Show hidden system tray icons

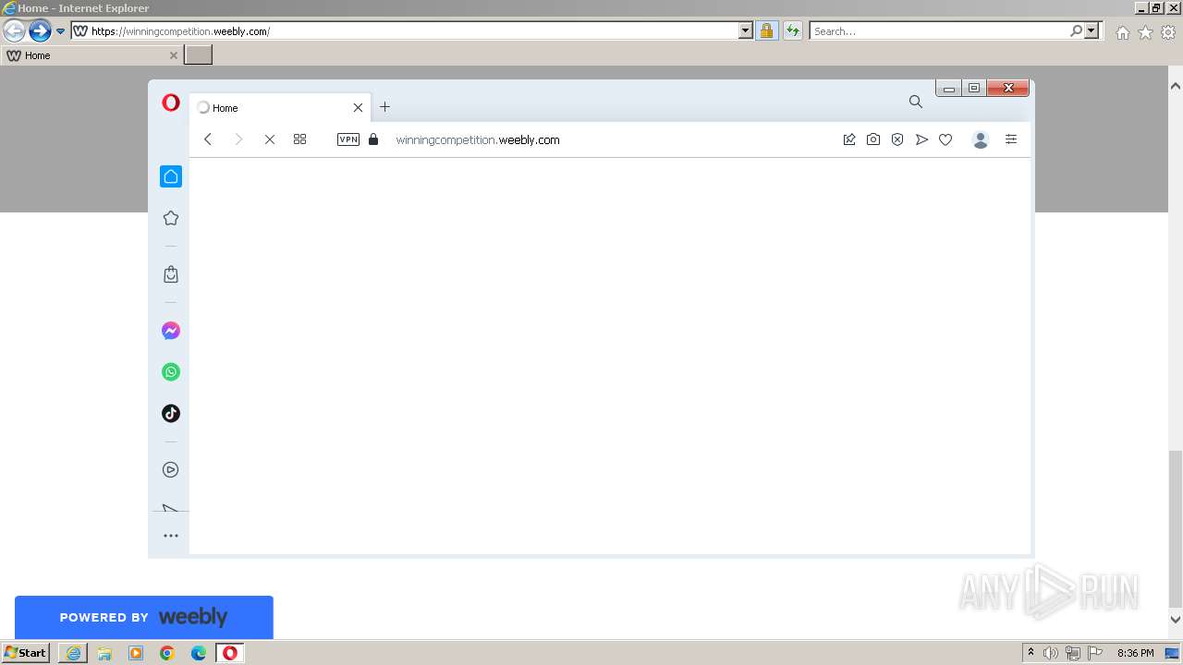tap(1031, 653)
